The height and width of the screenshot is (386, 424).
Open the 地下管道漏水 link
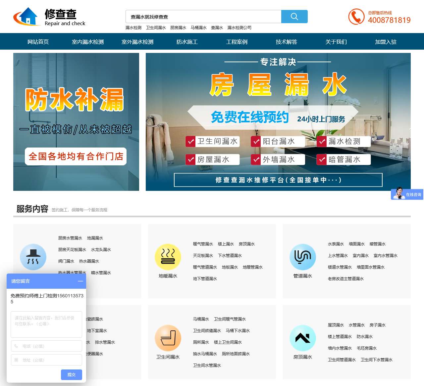coord(205,279)
